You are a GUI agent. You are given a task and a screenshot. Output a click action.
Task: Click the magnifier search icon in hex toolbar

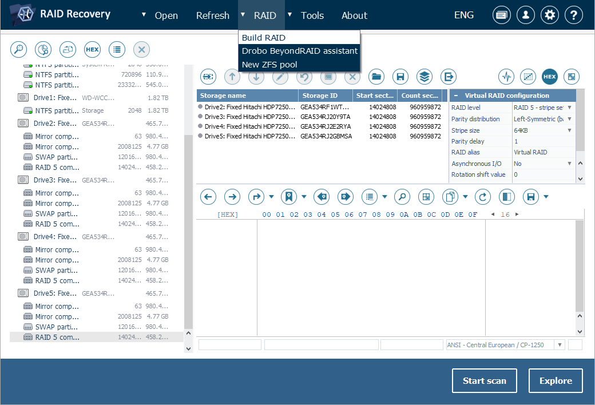[402, 197]
